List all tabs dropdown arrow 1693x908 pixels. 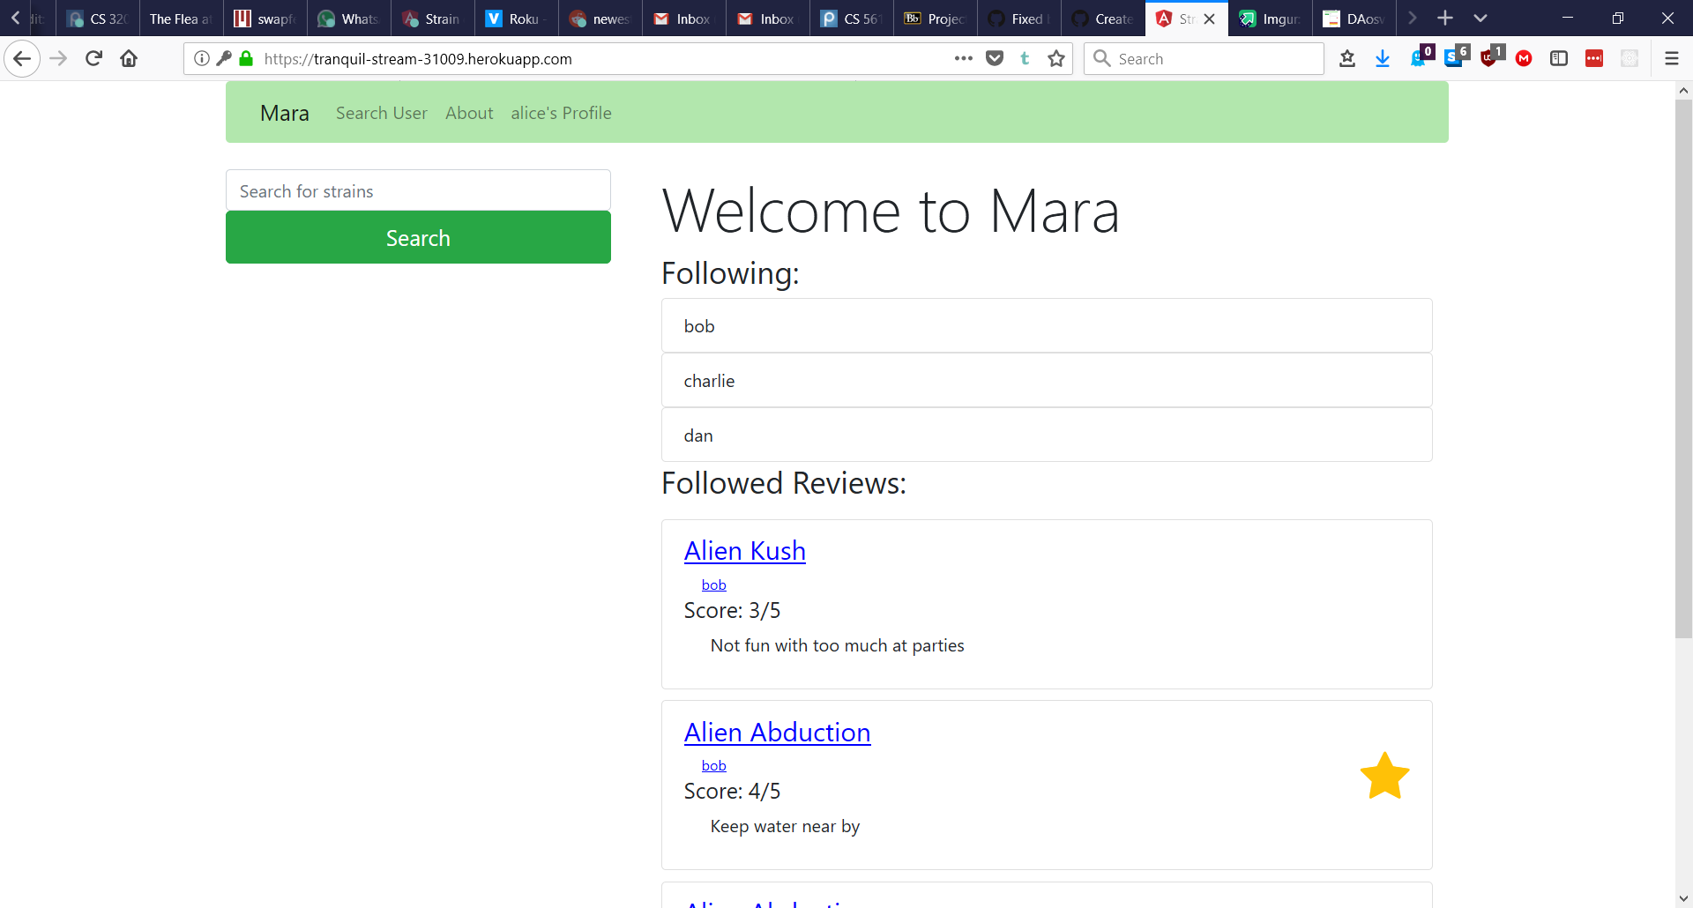click(x=1480, y=19)
